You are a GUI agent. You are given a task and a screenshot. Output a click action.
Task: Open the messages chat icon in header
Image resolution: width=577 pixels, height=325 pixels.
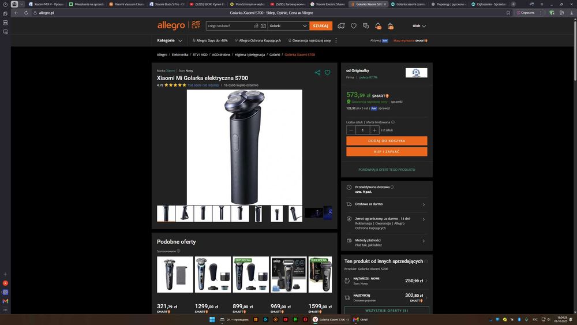(365, 26)
